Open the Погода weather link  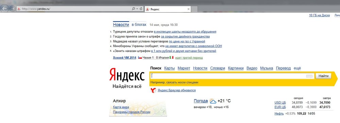201,101
